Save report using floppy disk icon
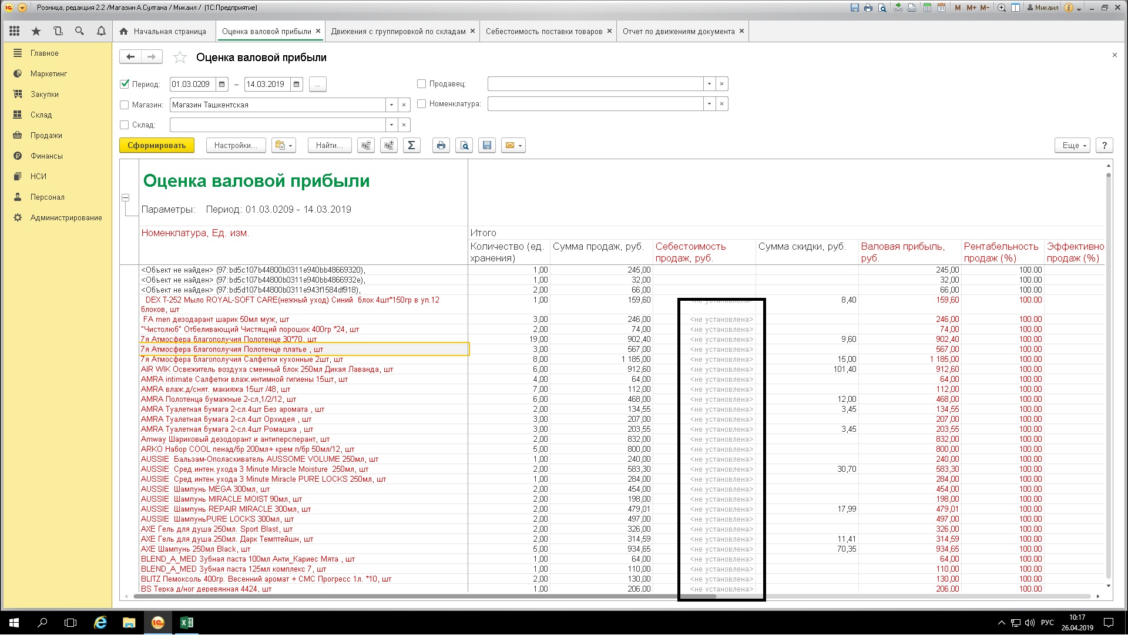 pos(487,146)
